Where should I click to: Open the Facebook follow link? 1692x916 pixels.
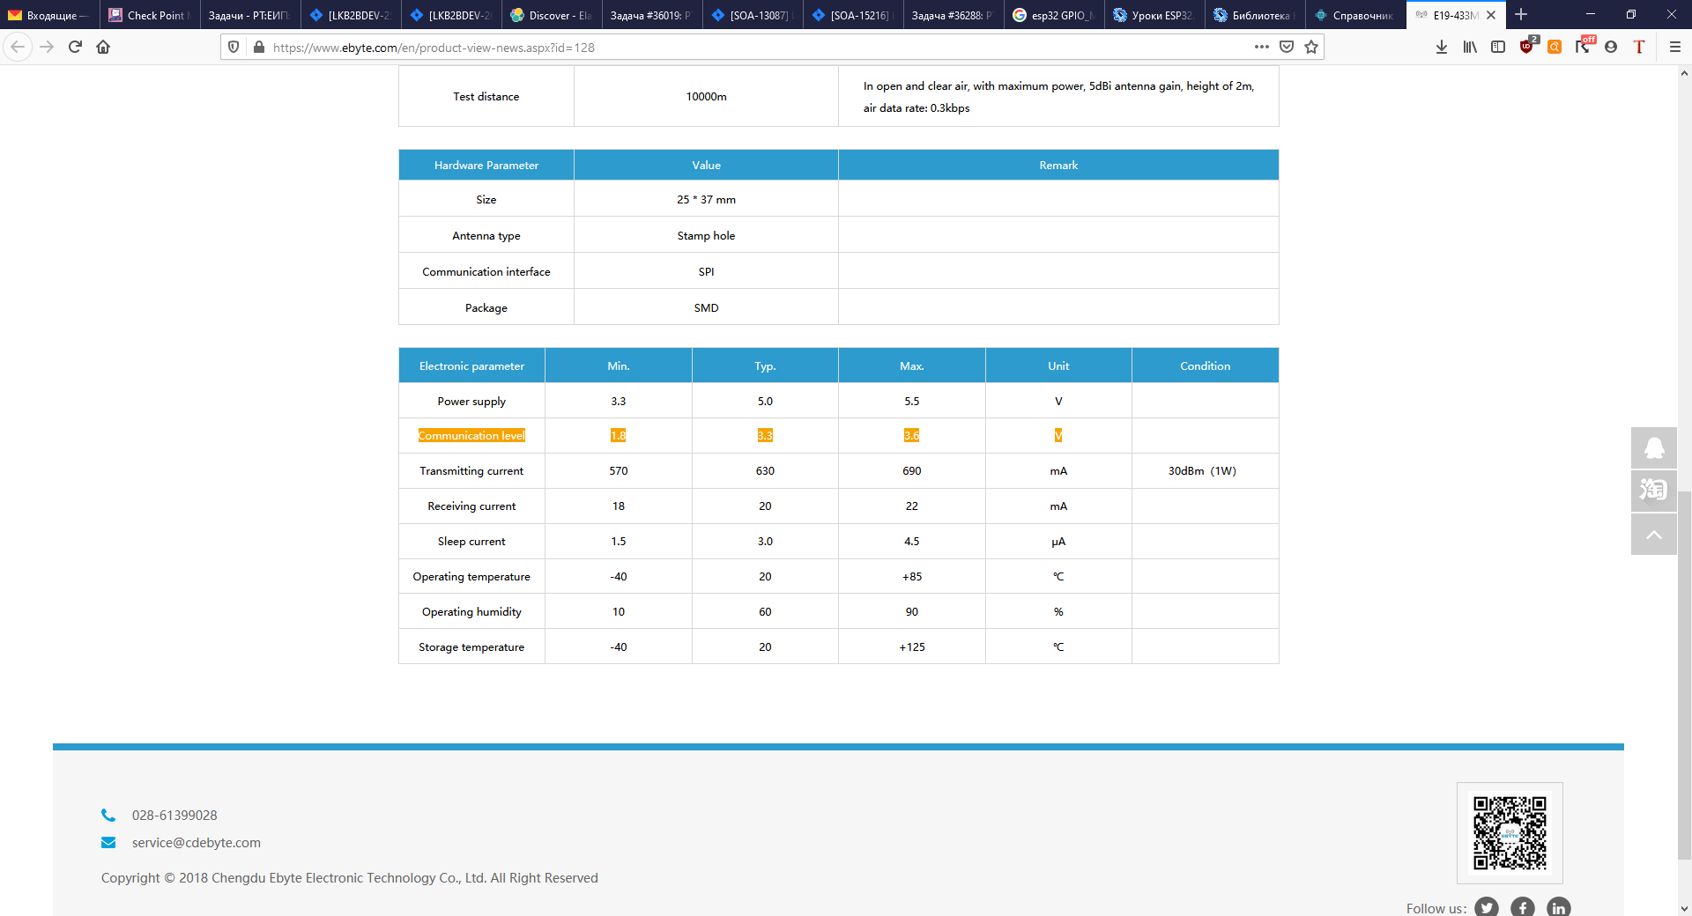coord(1523,907)
